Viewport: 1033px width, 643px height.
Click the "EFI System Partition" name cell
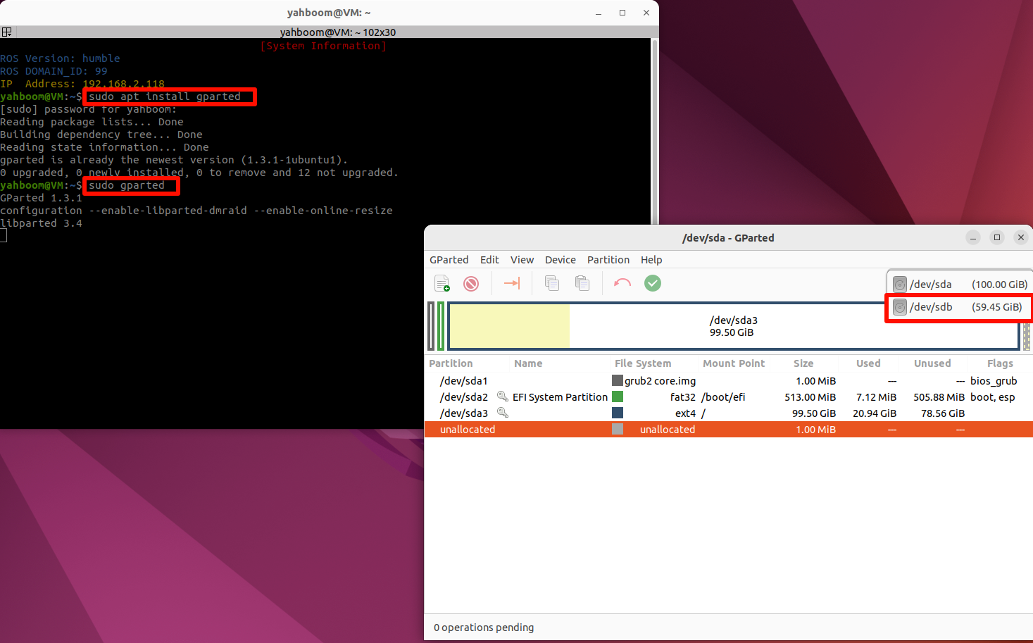point(560,397)
